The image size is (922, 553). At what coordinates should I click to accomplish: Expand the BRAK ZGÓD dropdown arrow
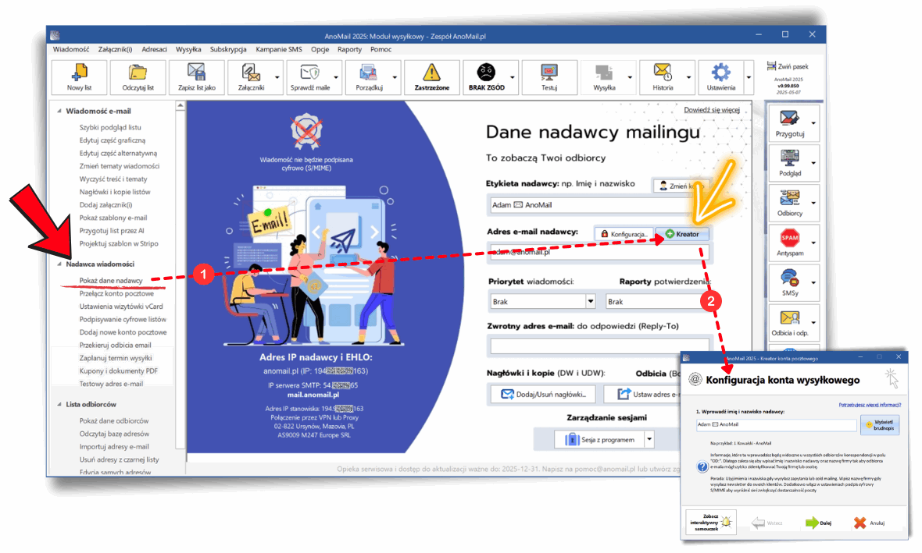tap(513, 77)
